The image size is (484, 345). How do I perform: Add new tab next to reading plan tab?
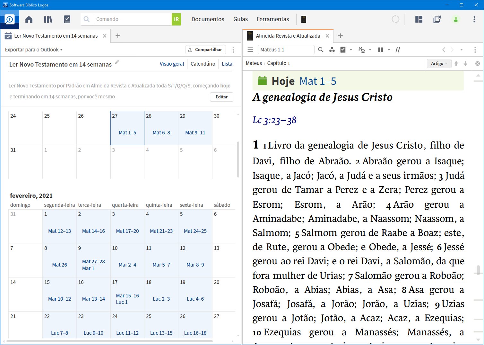(118, 36)
